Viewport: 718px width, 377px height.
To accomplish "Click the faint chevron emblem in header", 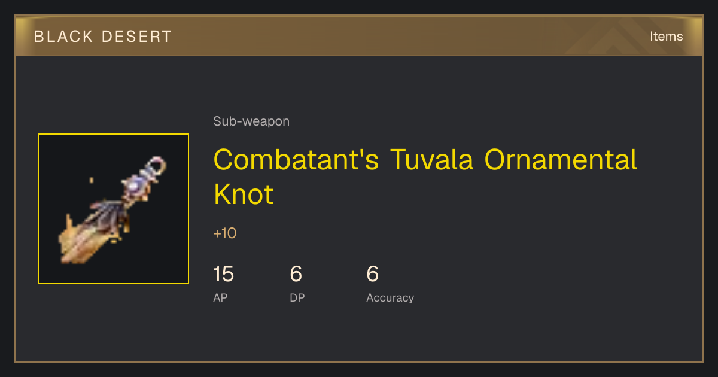I will tap(616, 37).
